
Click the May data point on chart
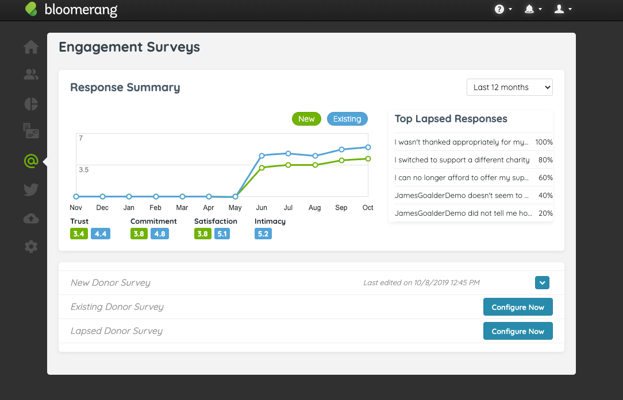(235, 196)
